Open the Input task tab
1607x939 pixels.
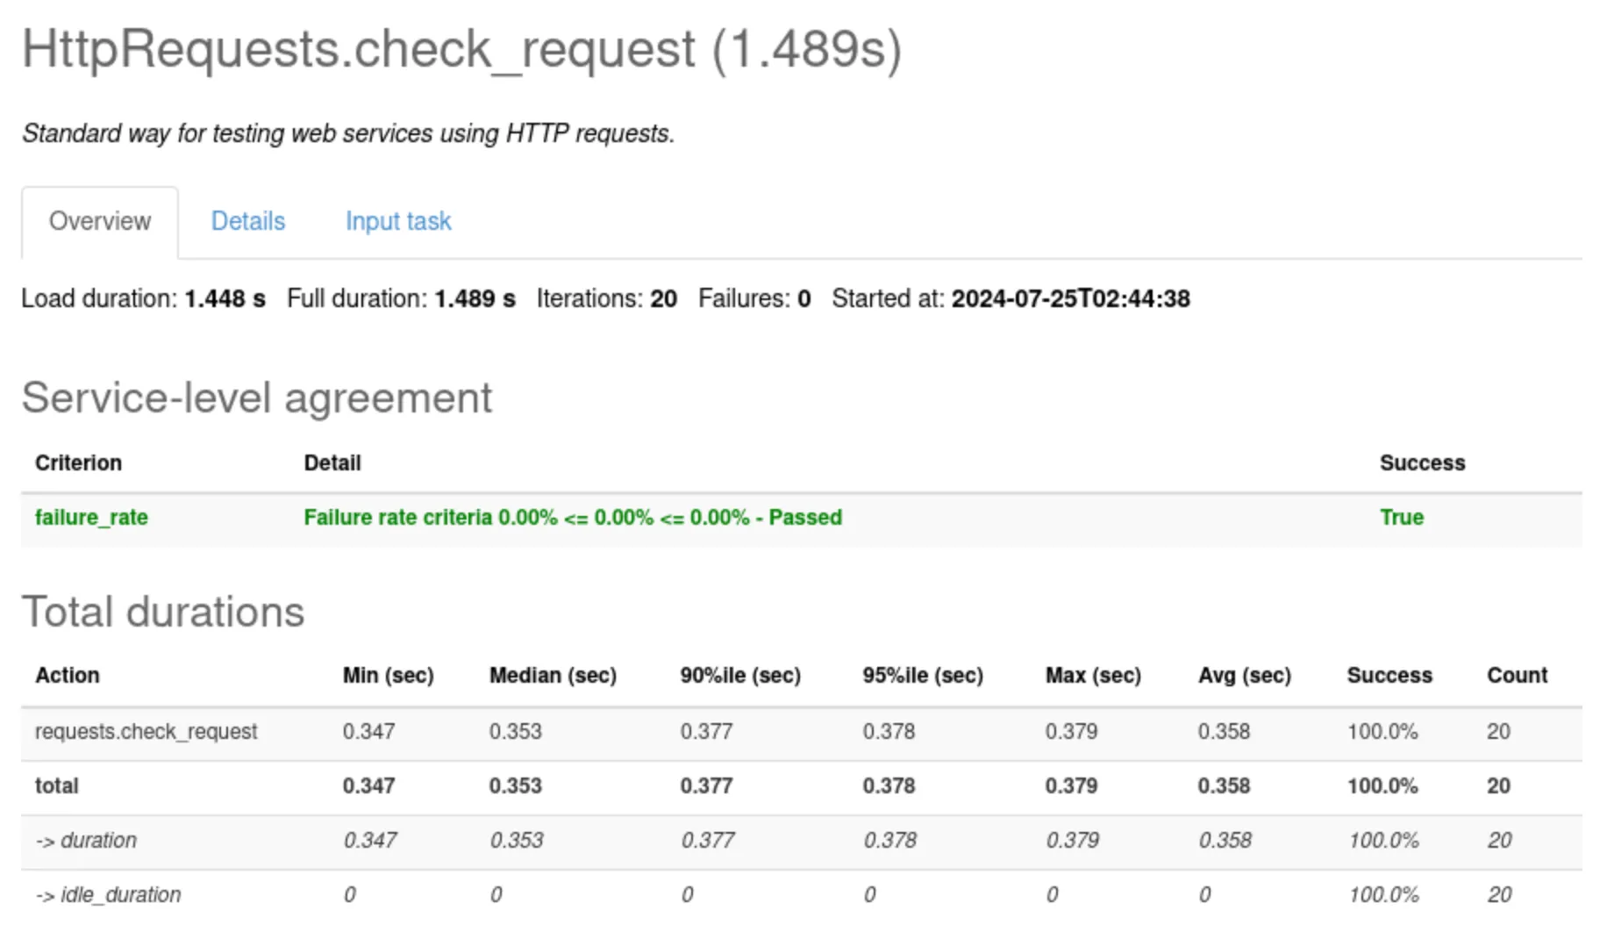(397, 221)
